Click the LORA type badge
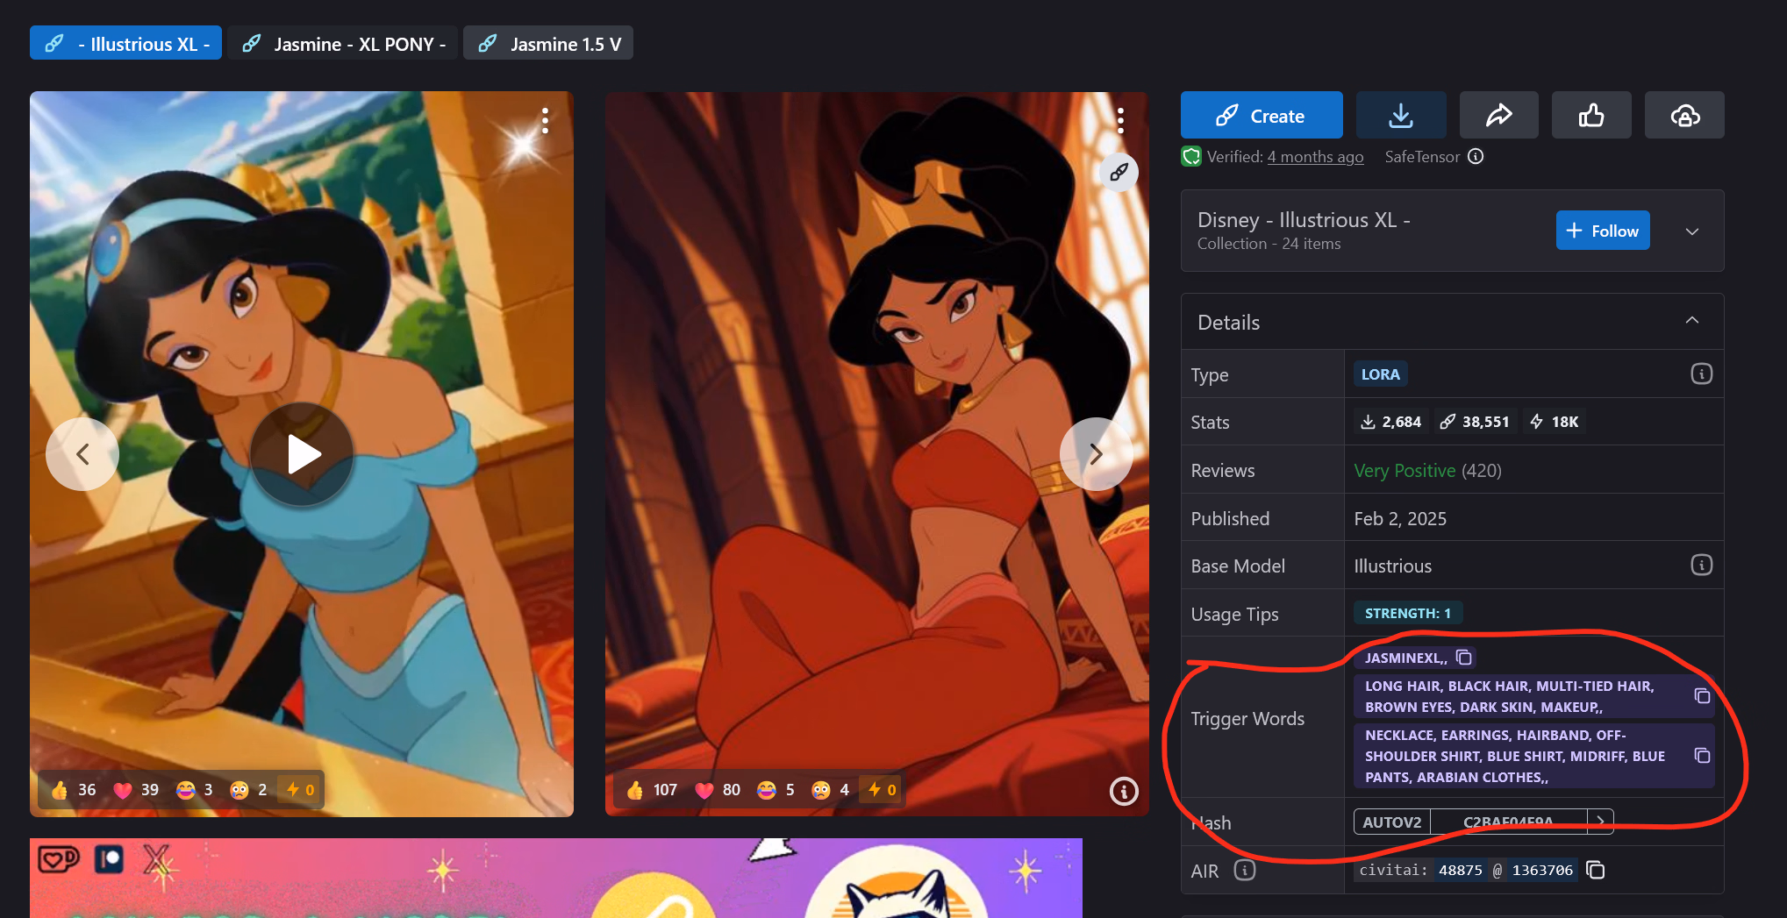The image size is (1787, 918). [1380, 374]
